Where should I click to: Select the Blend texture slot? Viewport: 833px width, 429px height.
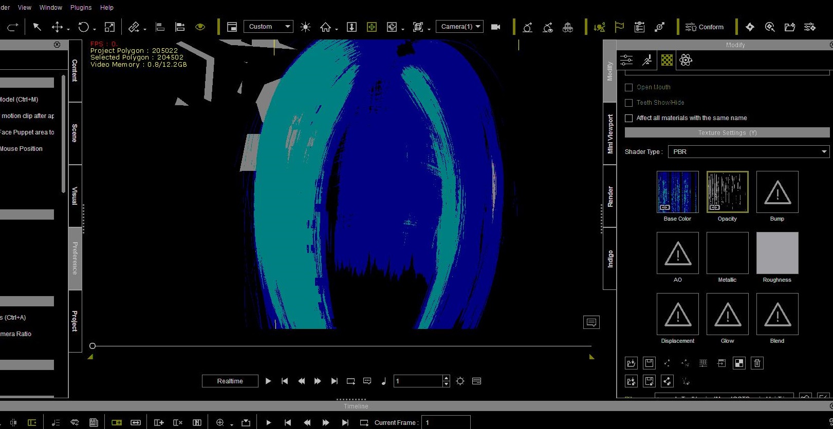pos(778,314)
